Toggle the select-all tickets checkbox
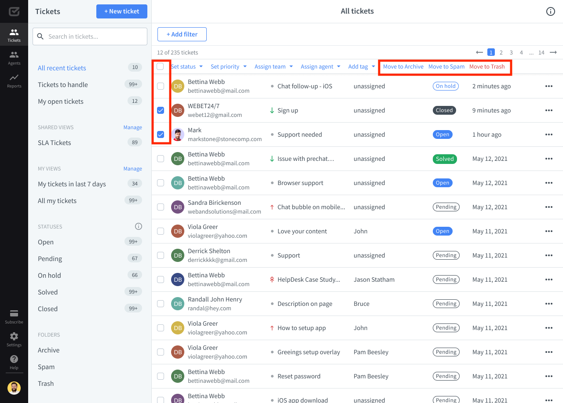 (160, 66)
